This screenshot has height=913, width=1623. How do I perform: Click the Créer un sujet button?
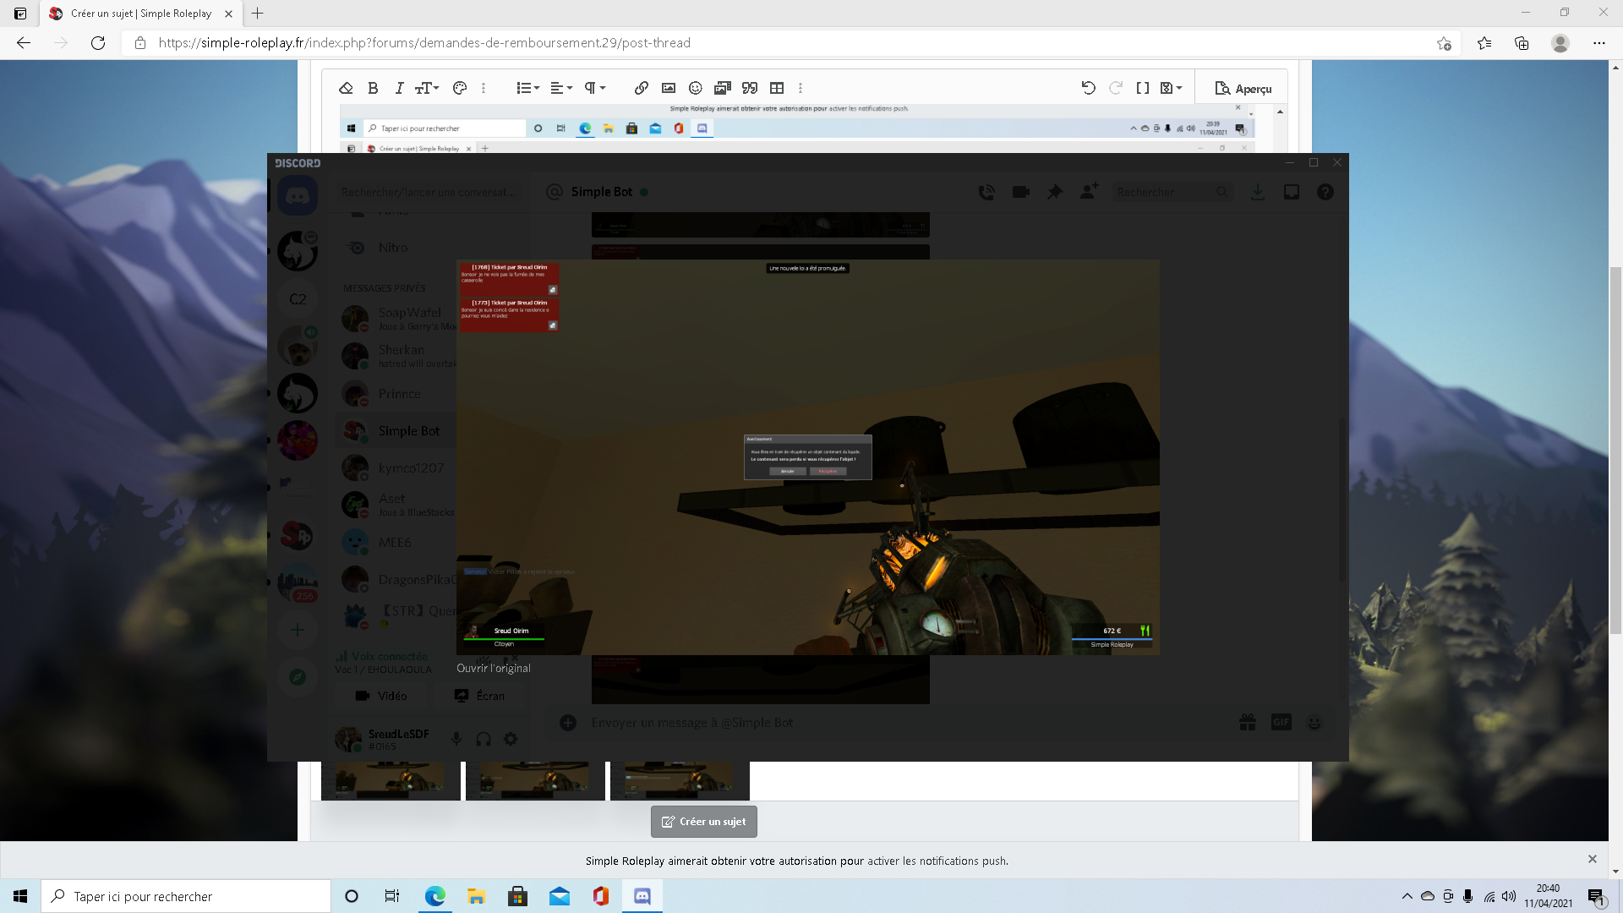coord(704,822)
